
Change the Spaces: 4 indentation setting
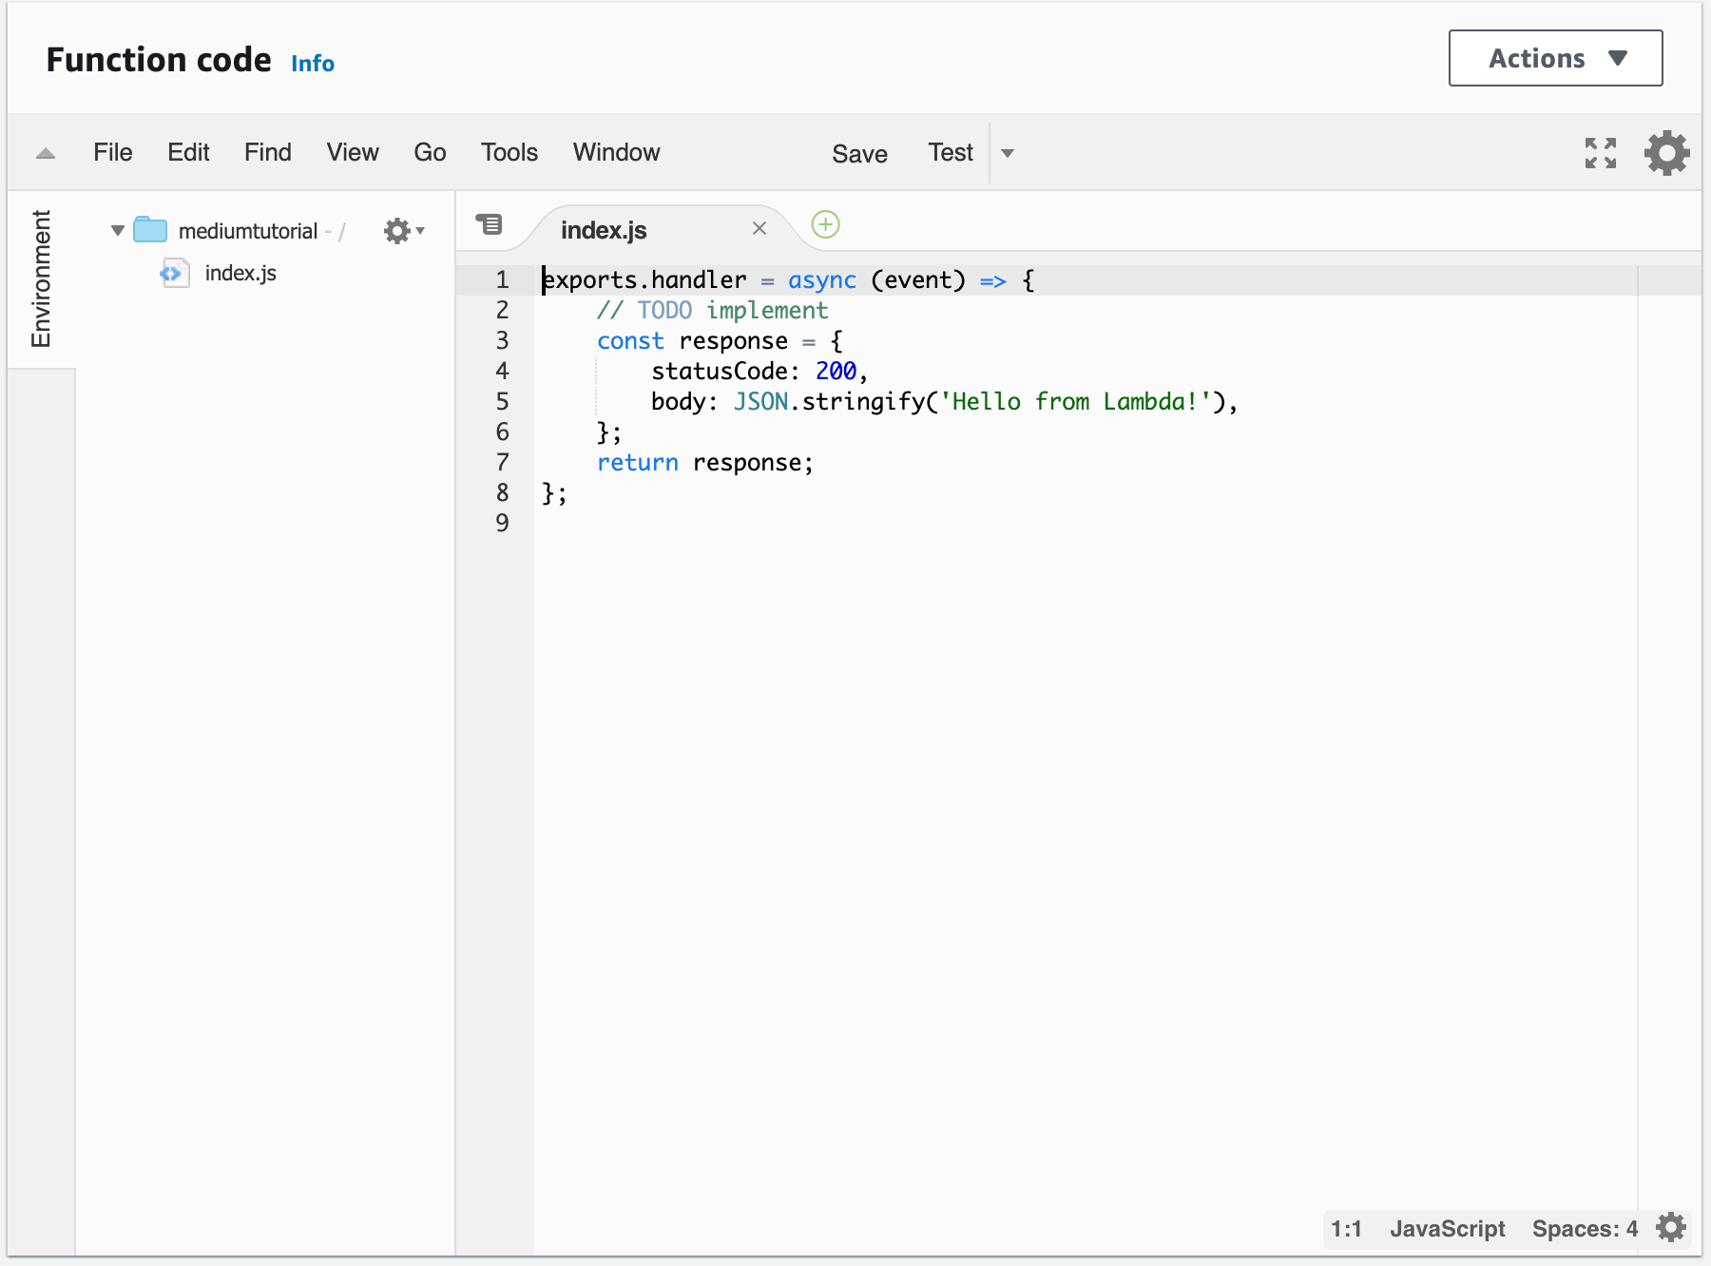click(1585, 1229)
